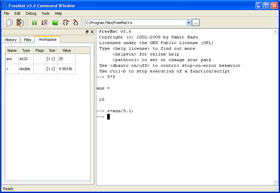Click the 'FreeMat v3.6' console banner line
This screenshot has width=280, height=193.
[x=115, y=31]
